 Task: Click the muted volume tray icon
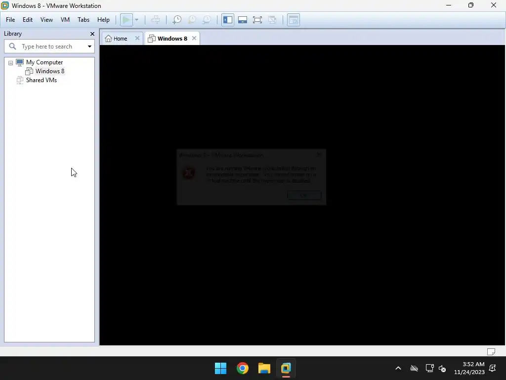pos(442,368)
